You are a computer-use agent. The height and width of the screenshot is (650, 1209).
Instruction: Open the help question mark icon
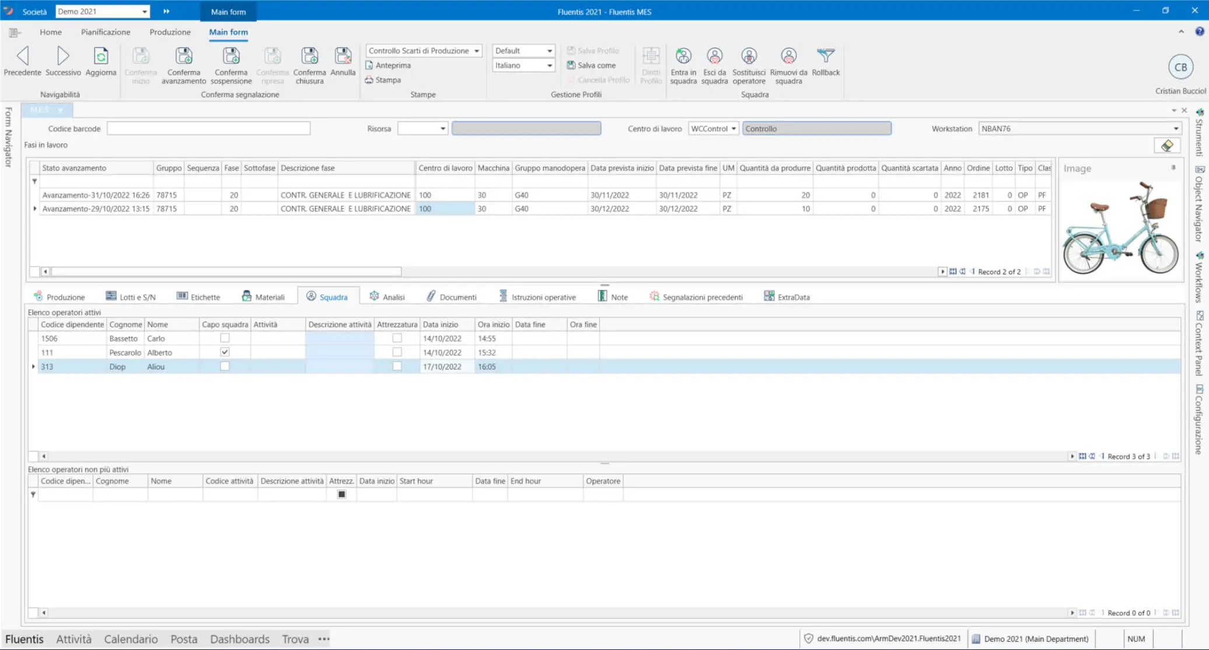1200,32
